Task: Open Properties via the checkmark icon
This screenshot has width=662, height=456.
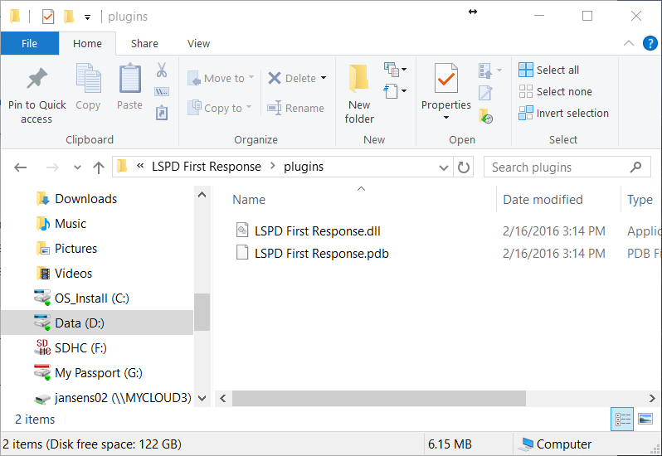Action: tap(446, 79)
